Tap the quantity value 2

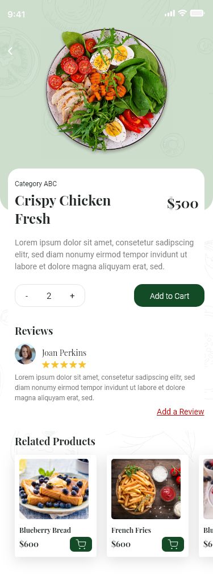pyautogui.click(x=49, y=296)
